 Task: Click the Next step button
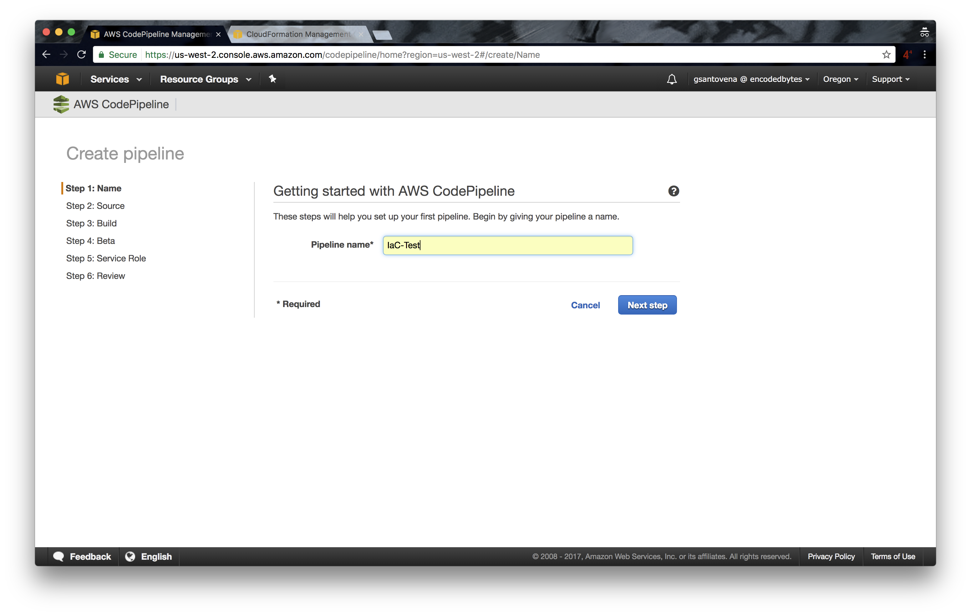(647, 305)
